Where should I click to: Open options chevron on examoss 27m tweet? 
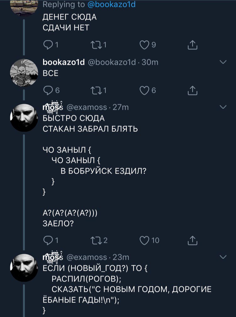pyautogui.click(x=223, y=107)
